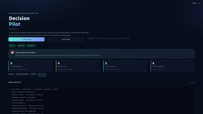Switch to Learned preferences tab

click(x=22, y=74)
